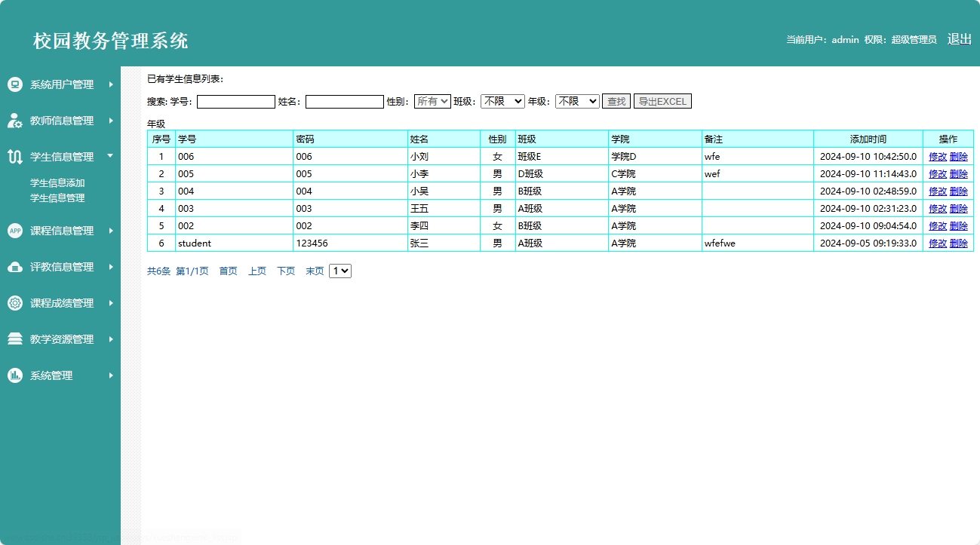Click into the 学号 search input field
Viewport: 980px width, 545px height.
click(x=236, y=102)
